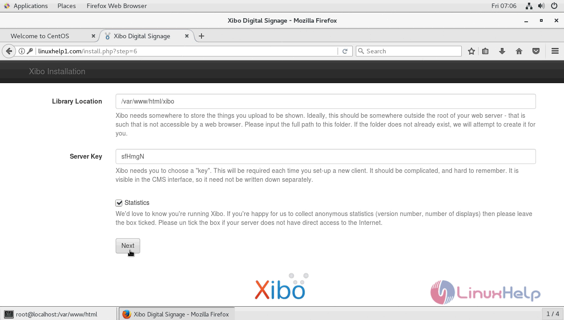Open the clock showing Fri 07:06

(504, 6)
